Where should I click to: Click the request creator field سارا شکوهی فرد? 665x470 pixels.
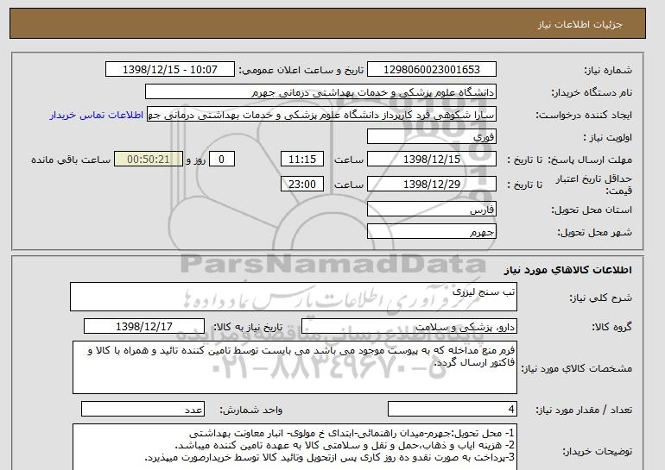tap(321, 115)
